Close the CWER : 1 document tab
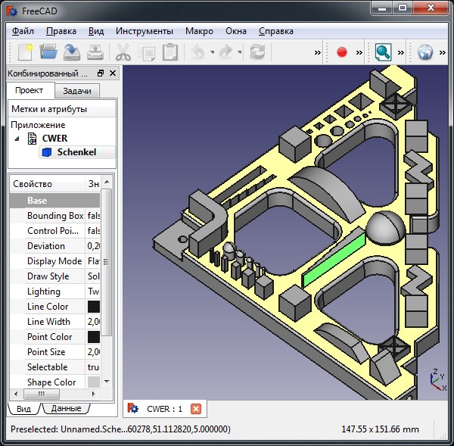Image resolution: width=454 pixels, height=446 pixels. [x=196, y=409]
